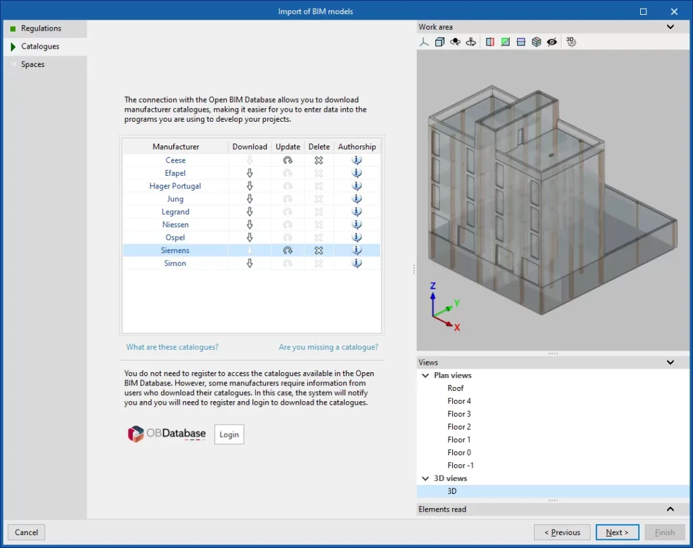View authorship info for Jung
The image size is (693, 548).
coord(357,198)
